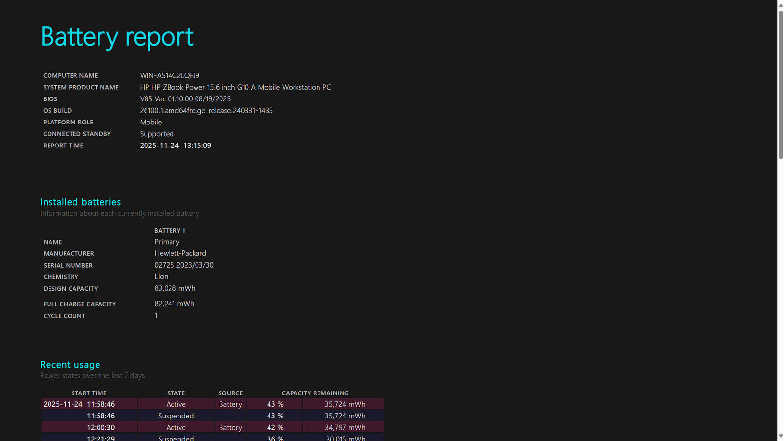Click the chemistry value LIon
784x441 pixels.
coord(161,277)
